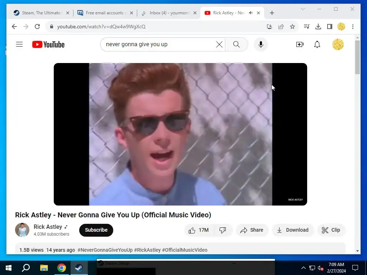Close the Rick Astley tab
The width and height of the screenshot is (367, 275).
click(x=258, y=13)
